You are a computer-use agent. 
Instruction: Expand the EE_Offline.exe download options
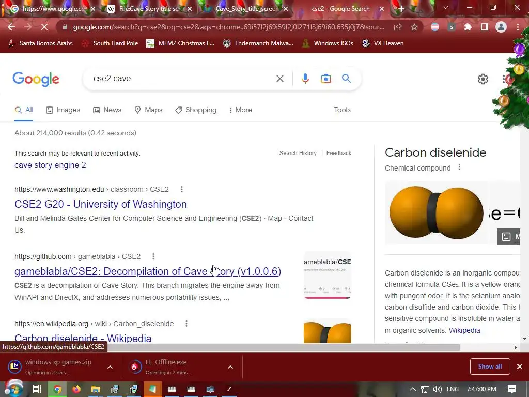(230, 367)
